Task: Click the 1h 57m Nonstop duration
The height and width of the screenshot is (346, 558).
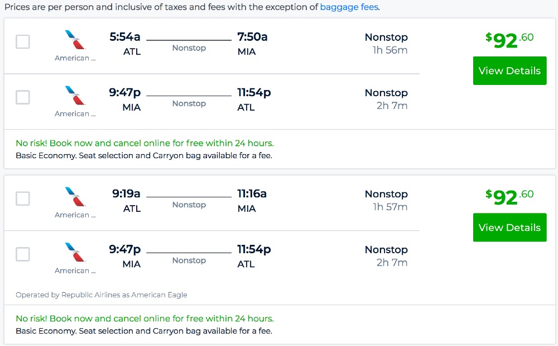Action: [x=390, y=207]
